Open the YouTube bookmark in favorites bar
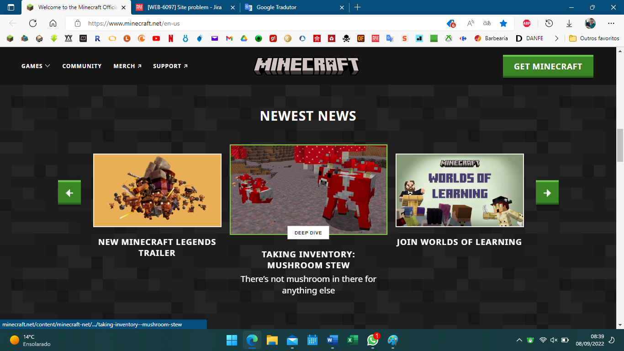 point(156,38)
